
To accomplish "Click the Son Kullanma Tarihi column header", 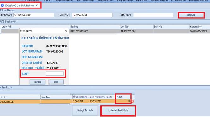I will [x=101, y=97].
